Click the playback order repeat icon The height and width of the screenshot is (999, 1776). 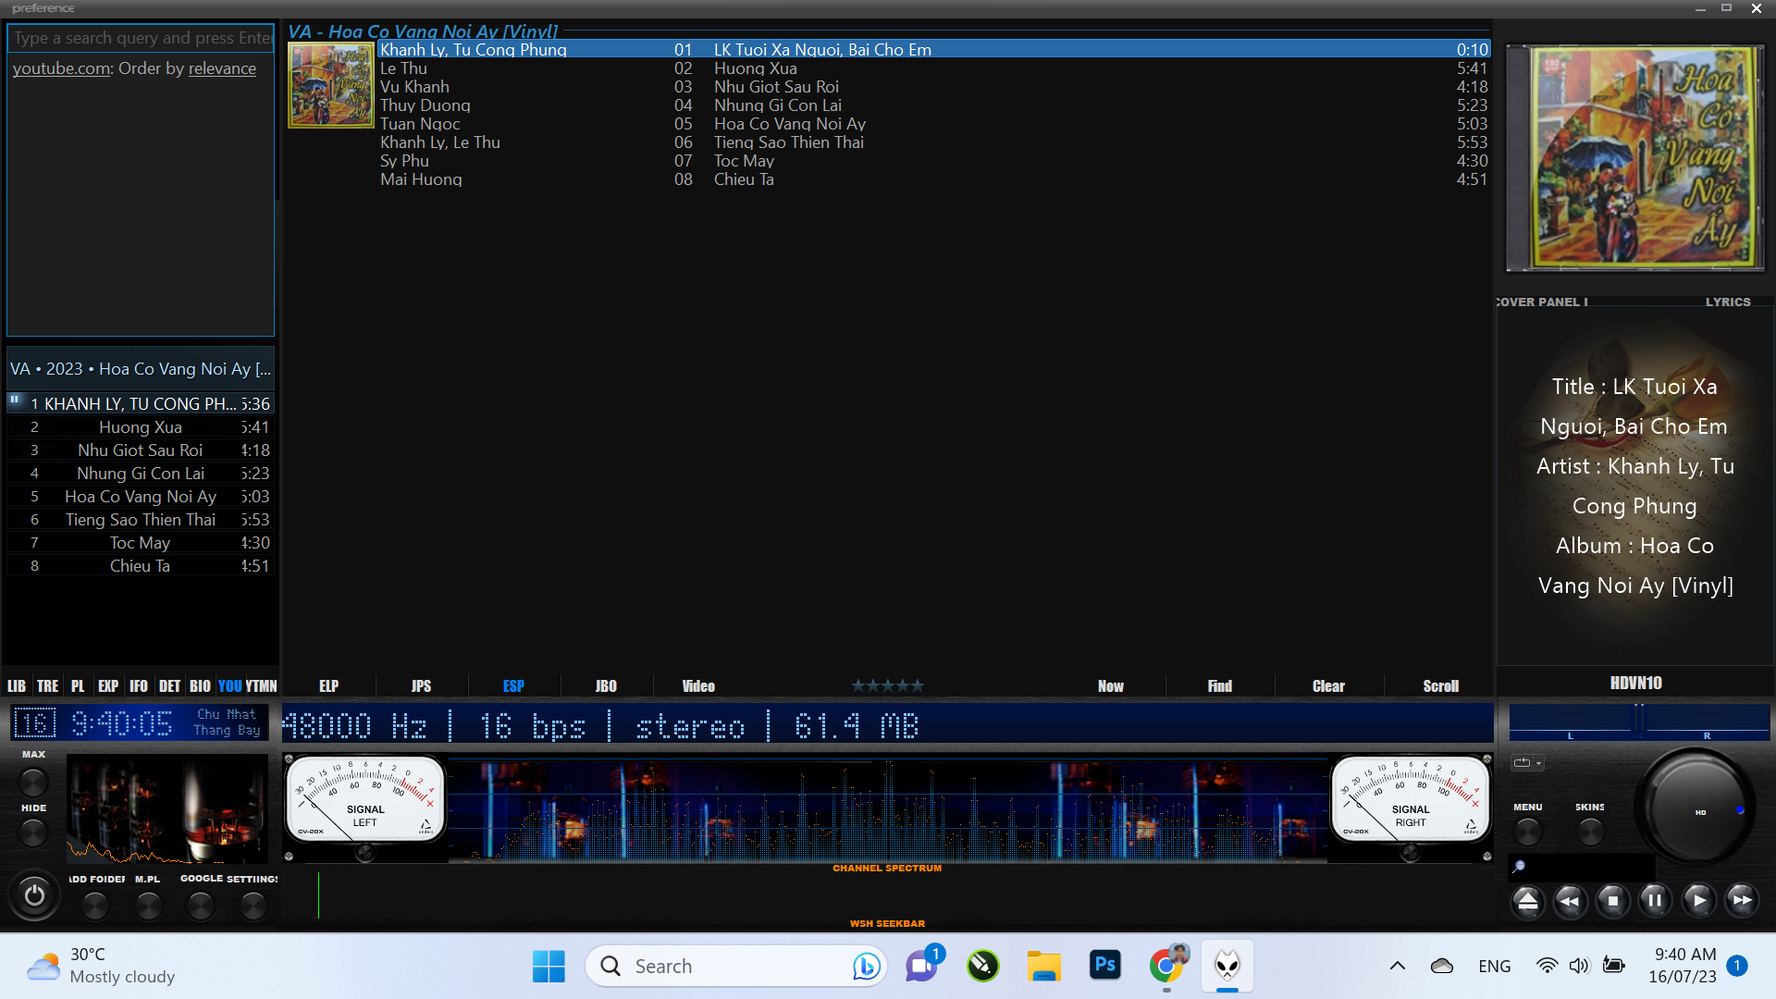(x=1522, y=763)
